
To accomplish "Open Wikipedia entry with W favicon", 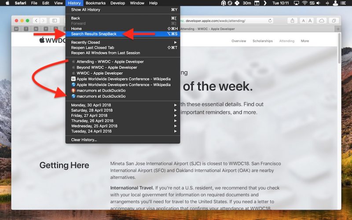I will (x=123, y=79).
